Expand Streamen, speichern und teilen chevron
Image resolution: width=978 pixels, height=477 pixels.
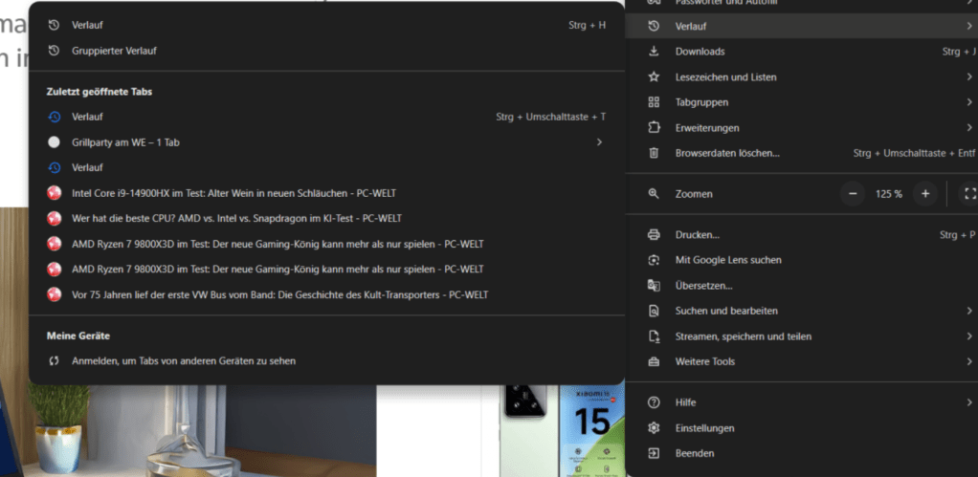click(x=969, y=336)
